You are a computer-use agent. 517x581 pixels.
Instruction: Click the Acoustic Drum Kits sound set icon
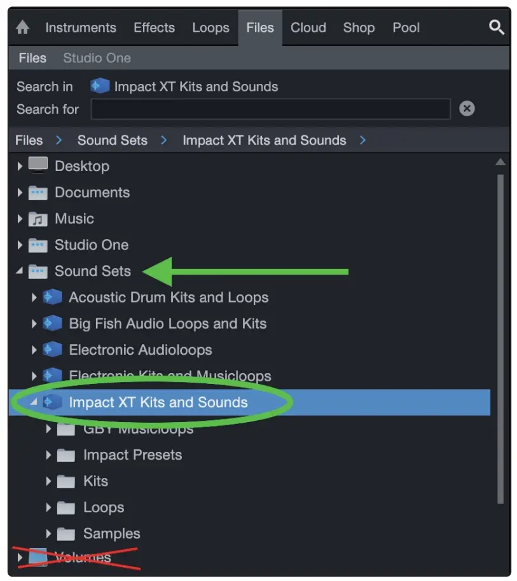[x=52, y=297]
